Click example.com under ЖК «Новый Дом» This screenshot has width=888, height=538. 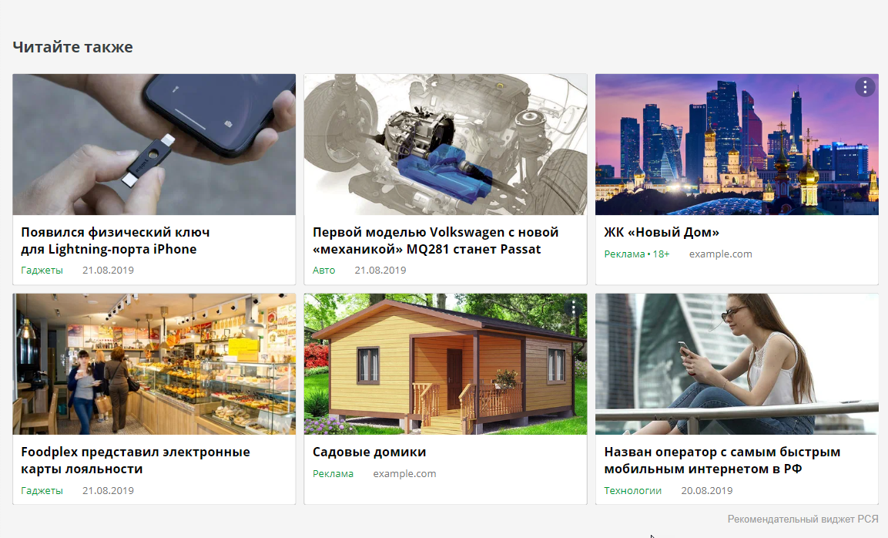tap(720, 254)
